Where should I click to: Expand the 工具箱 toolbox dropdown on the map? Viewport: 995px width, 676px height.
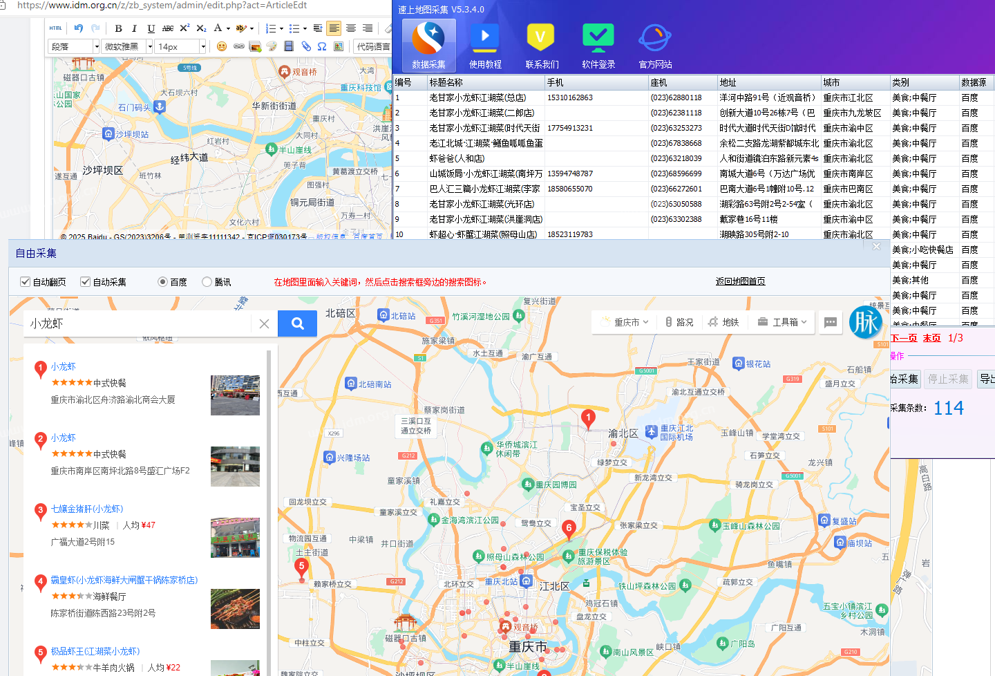coord(782,322)
